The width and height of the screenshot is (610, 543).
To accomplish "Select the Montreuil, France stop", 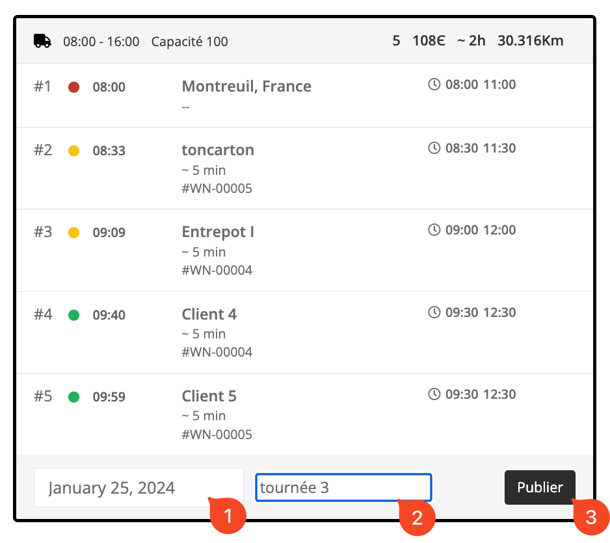I will pos(246,86).
